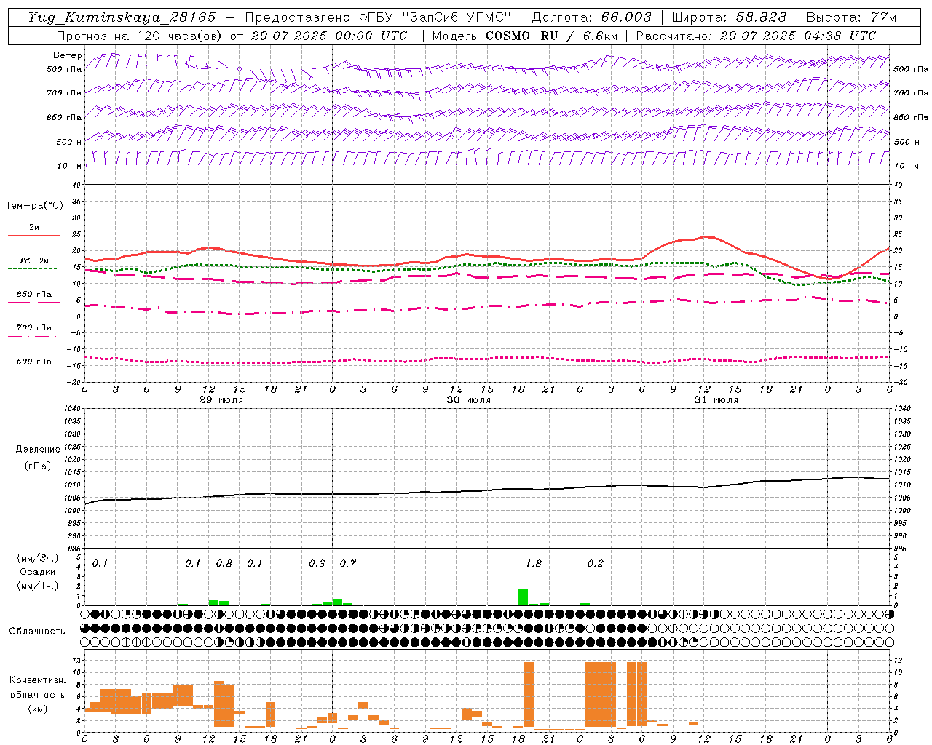The width and height of the screenshot is (932, 745).
Task: Select the elevation text Высота: 77м
Action: pos(852,17)
